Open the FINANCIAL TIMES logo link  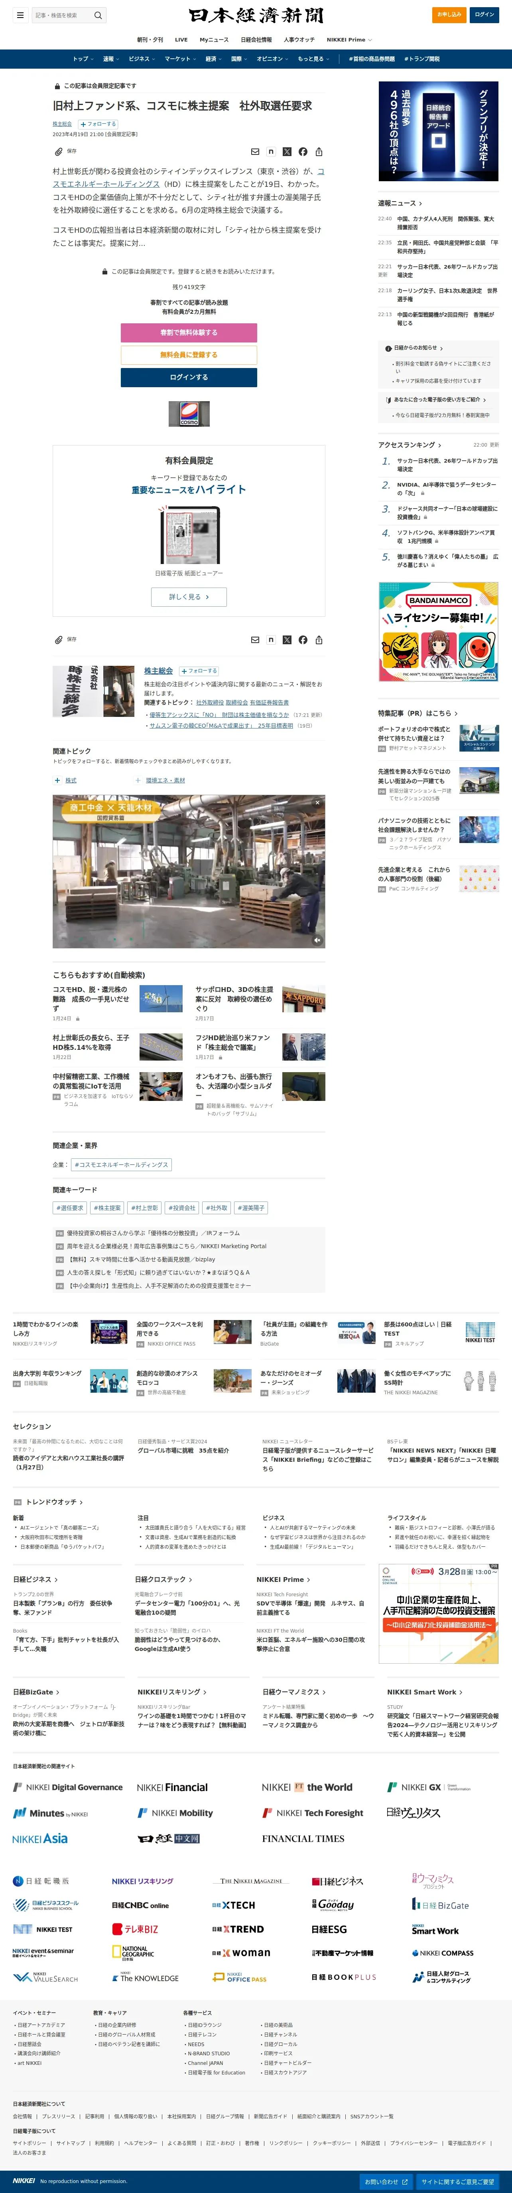[x=303, y=1839]
